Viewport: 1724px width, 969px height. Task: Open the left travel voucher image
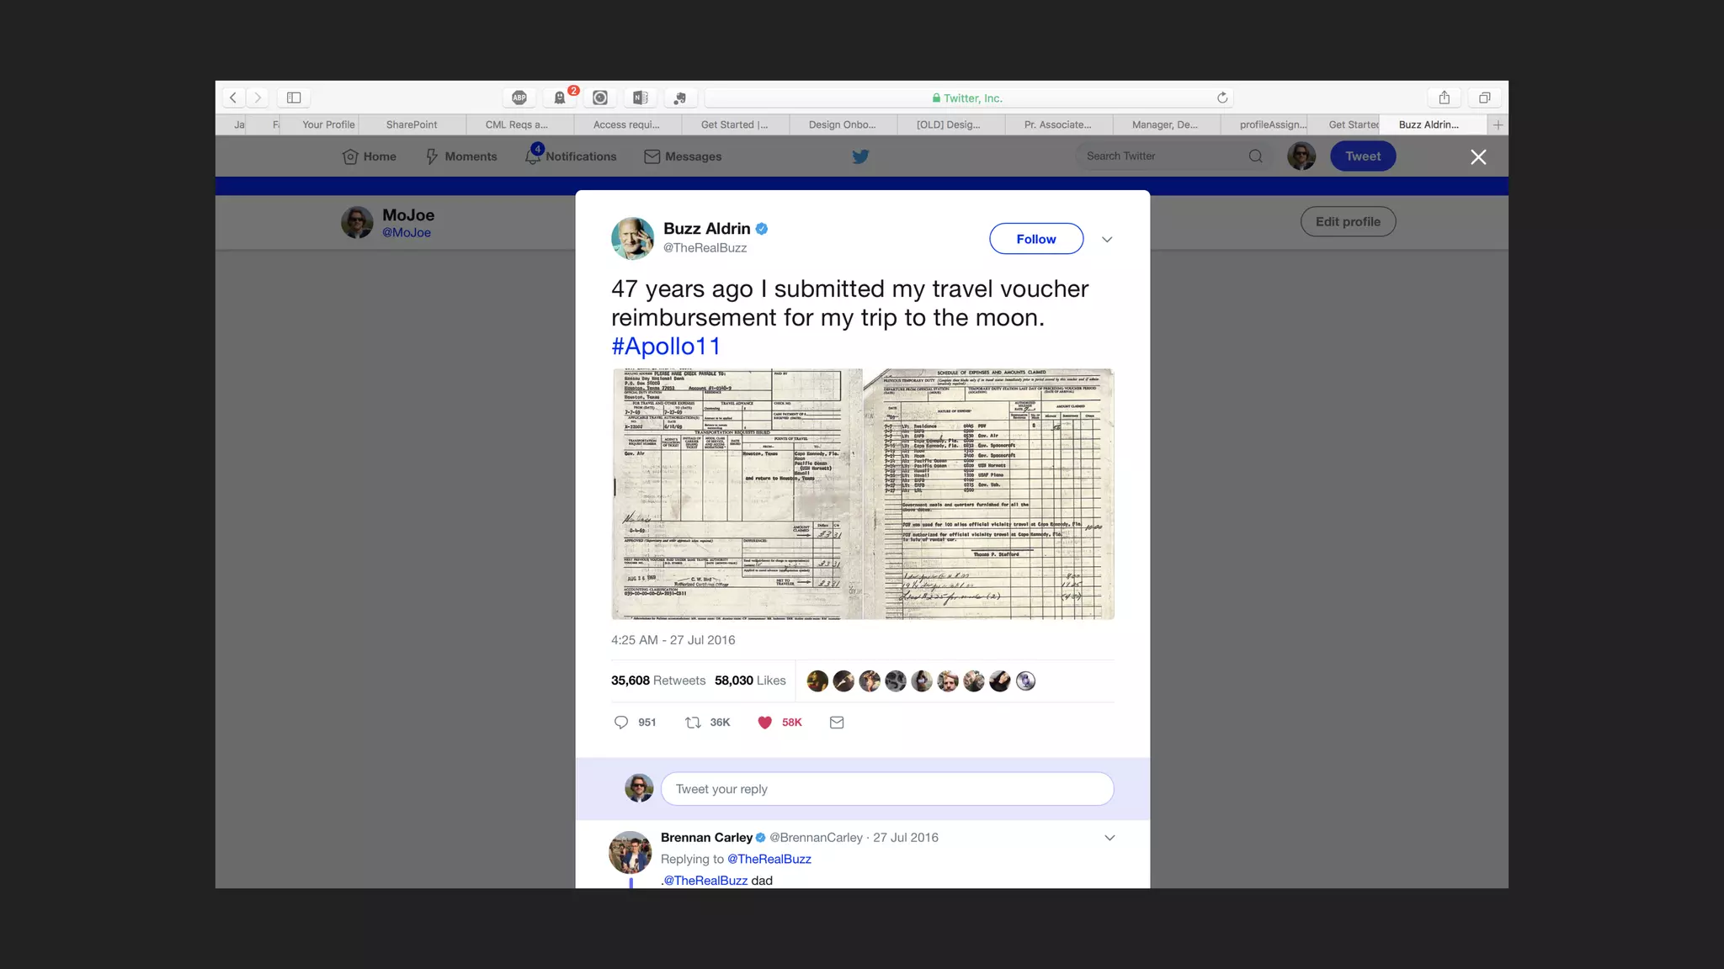pos(737,494)
